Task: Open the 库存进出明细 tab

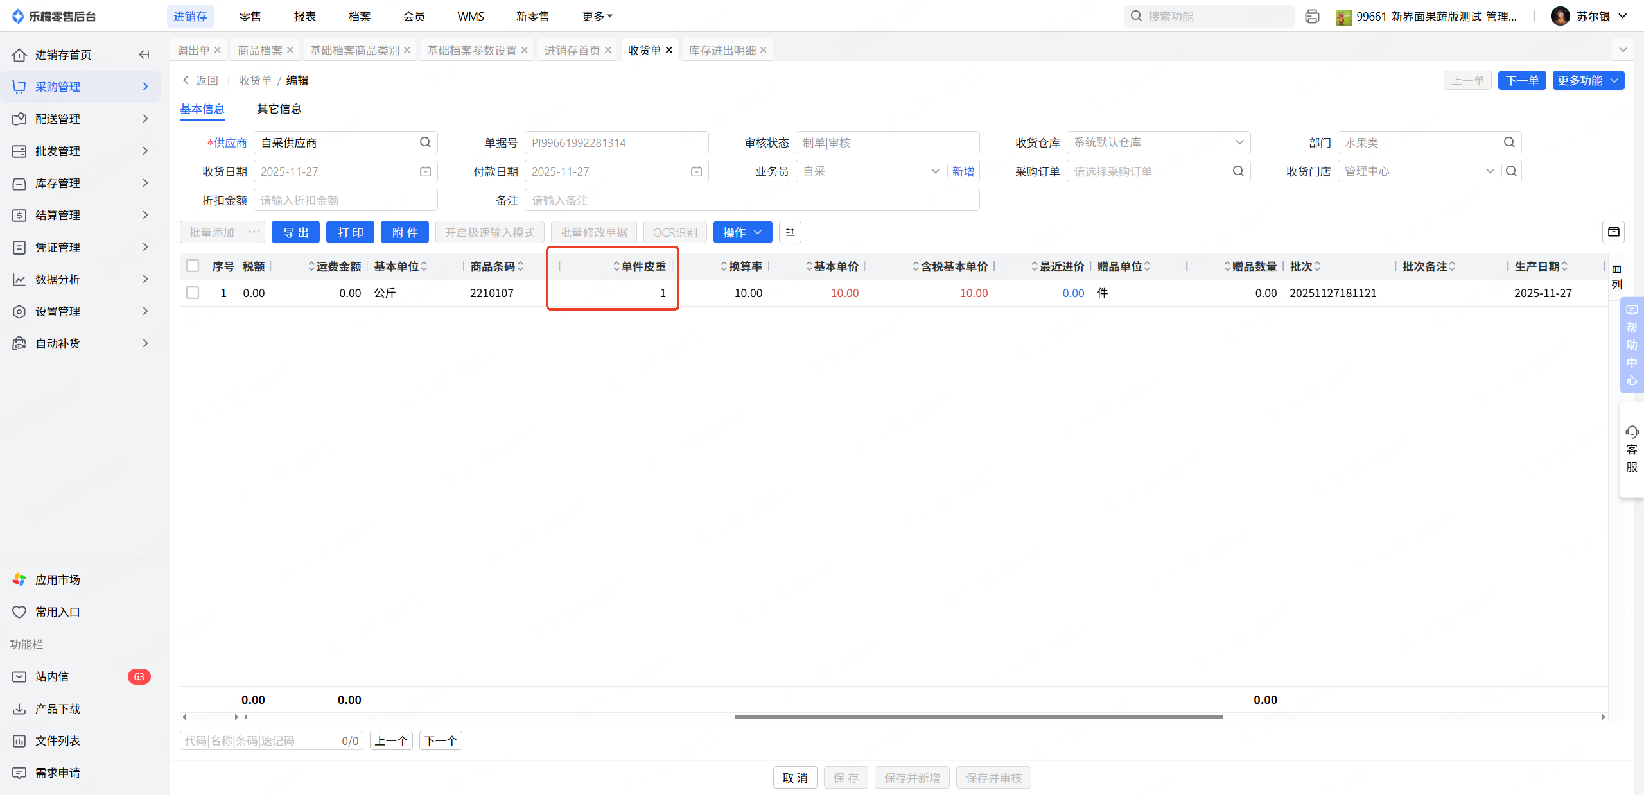Action: click(722, 50)
